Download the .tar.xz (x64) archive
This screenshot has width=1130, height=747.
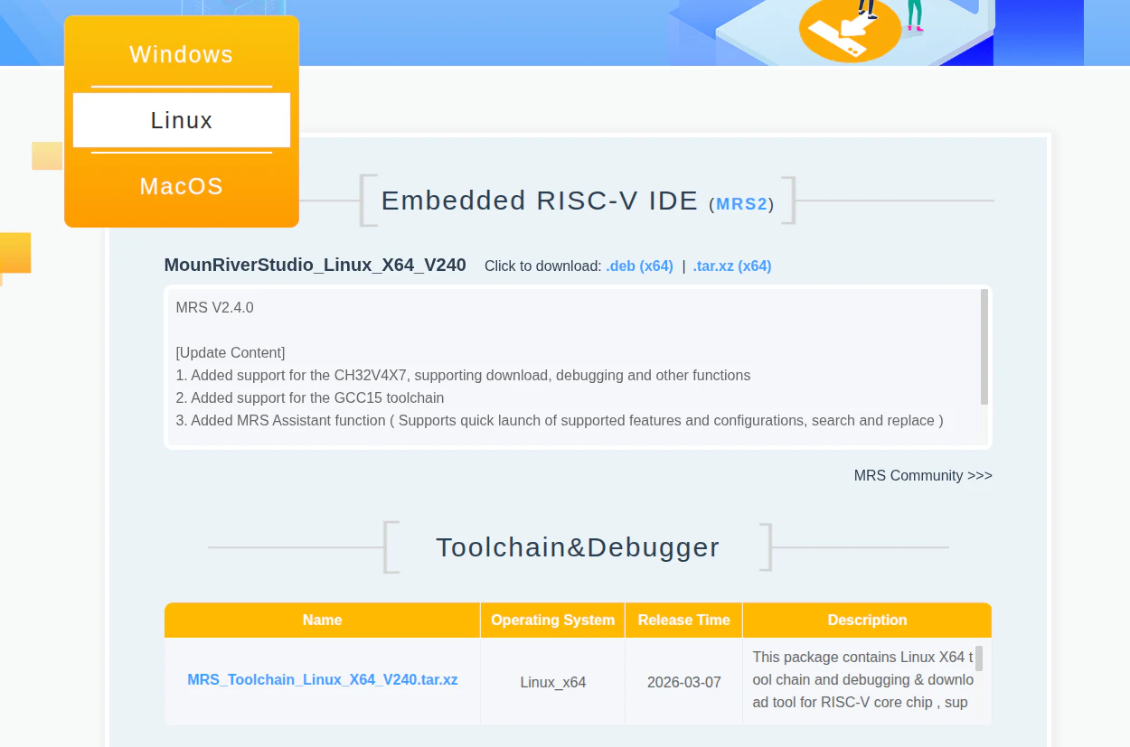pos(732,266)
